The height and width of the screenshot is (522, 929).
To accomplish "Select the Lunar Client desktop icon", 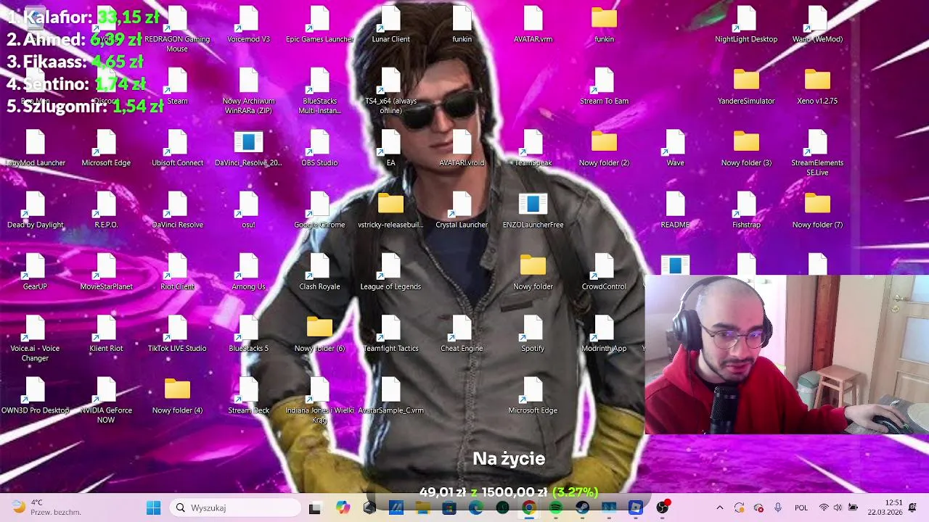I will point(390,25).
